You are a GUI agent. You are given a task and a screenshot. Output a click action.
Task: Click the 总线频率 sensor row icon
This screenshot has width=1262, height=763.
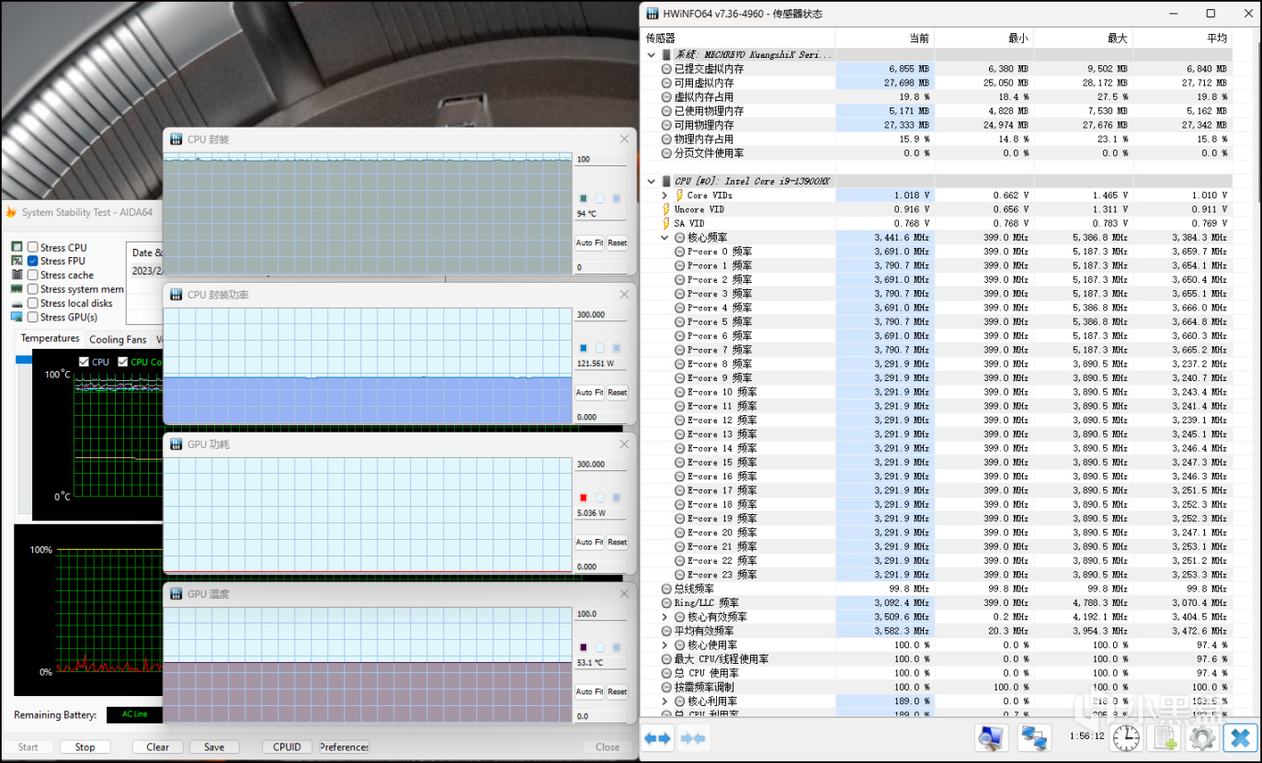(x=666, y=589)
